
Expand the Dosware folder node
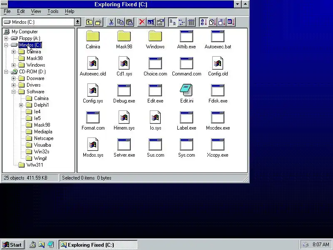(x=13, y=78)
